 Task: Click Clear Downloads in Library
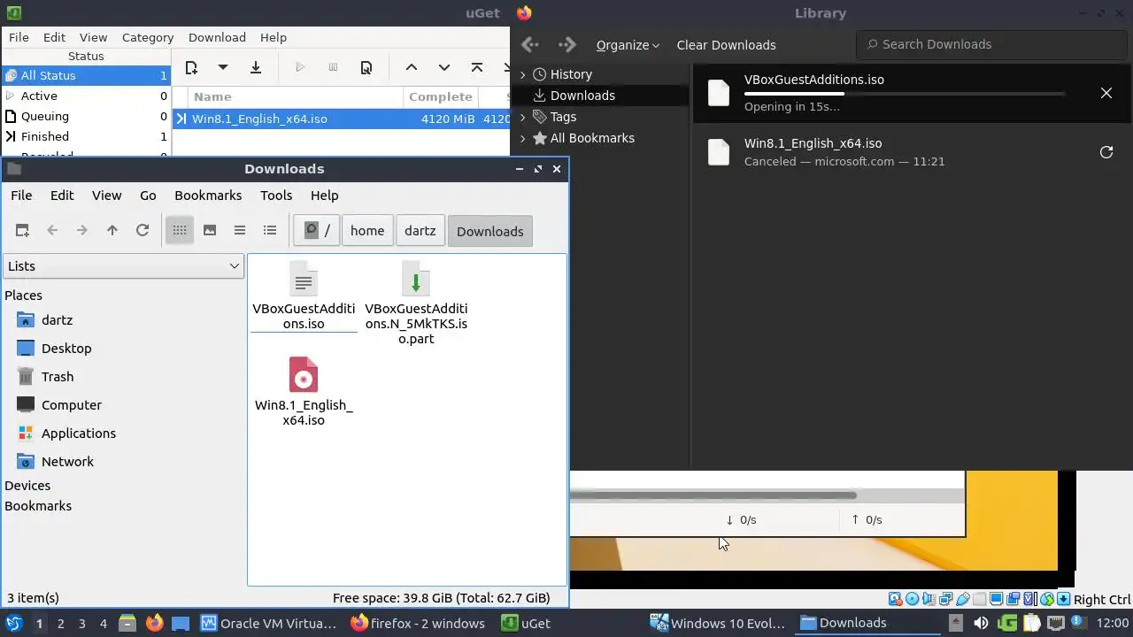726,45
